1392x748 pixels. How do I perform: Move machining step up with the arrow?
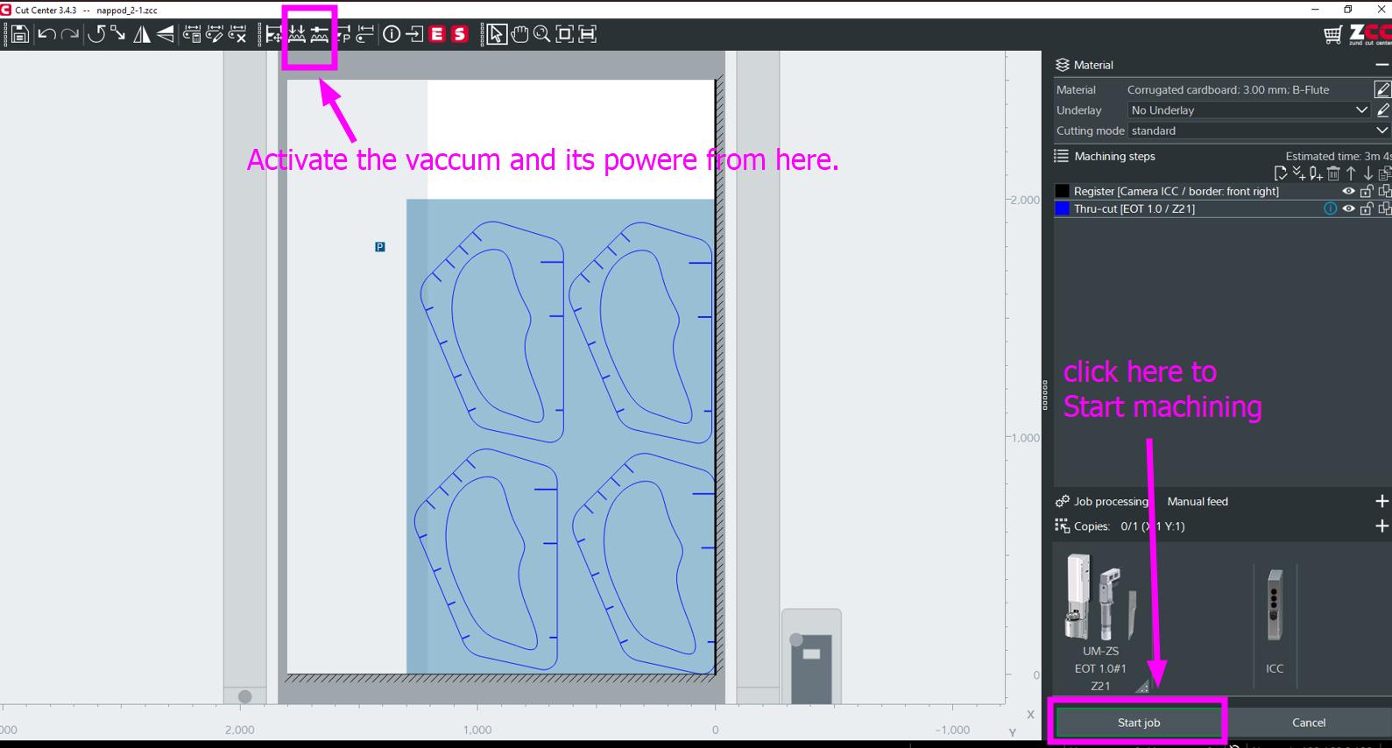[x=1351, y=173]
